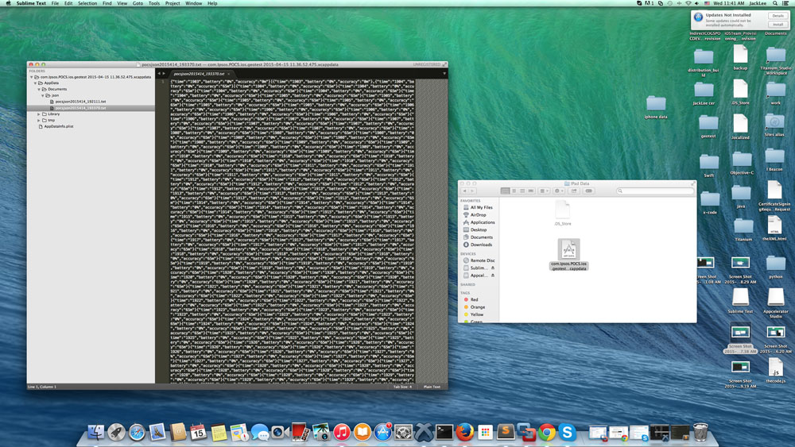Open Firefox from the Dock
Image resolution: width=795 pixels, height=447 pixels.
[464, 433]
